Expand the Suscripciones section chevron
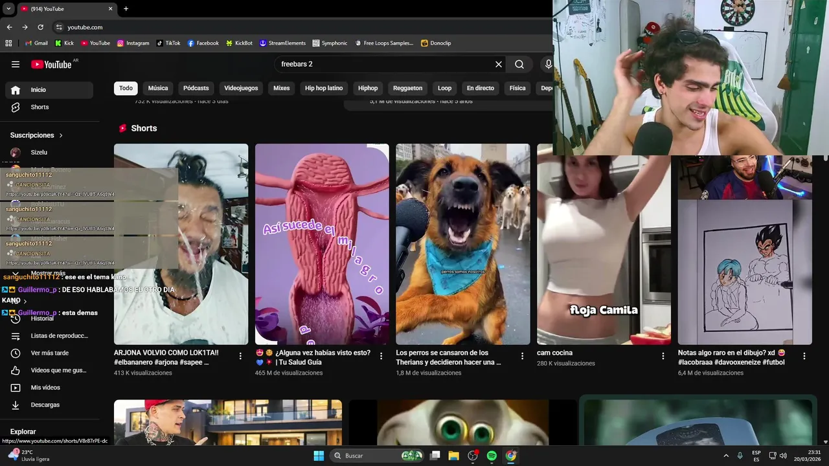This screenshot has height=466, width=829. pyautogui.click(x=61, y=135)
